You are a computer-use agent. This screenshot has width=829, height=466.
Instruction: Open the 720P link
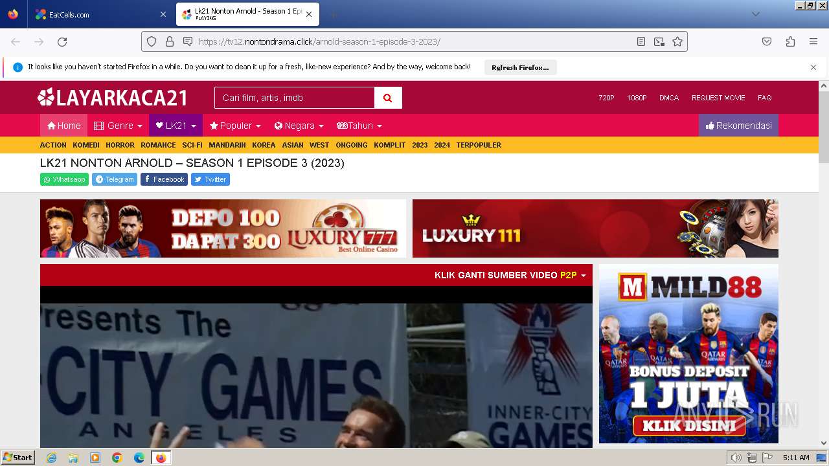pos(606,98)
